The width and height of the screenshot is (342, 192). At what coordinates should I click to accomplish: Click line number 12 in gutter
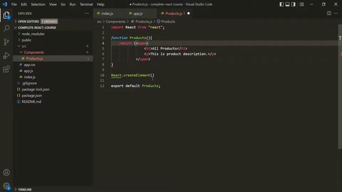point(102,86)
